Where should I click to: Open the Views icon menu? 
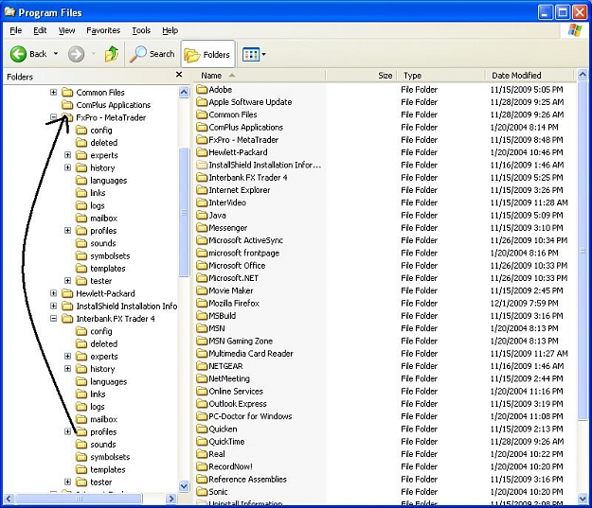pyautogui.click(x=251, y=55)
